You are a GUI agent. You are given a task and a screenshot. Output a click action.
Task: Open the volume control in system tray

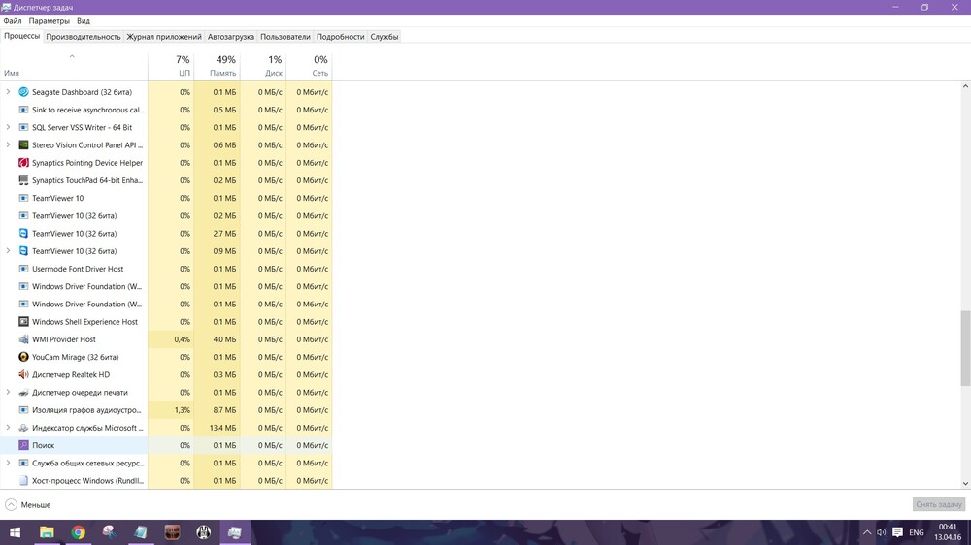(882, 532)
